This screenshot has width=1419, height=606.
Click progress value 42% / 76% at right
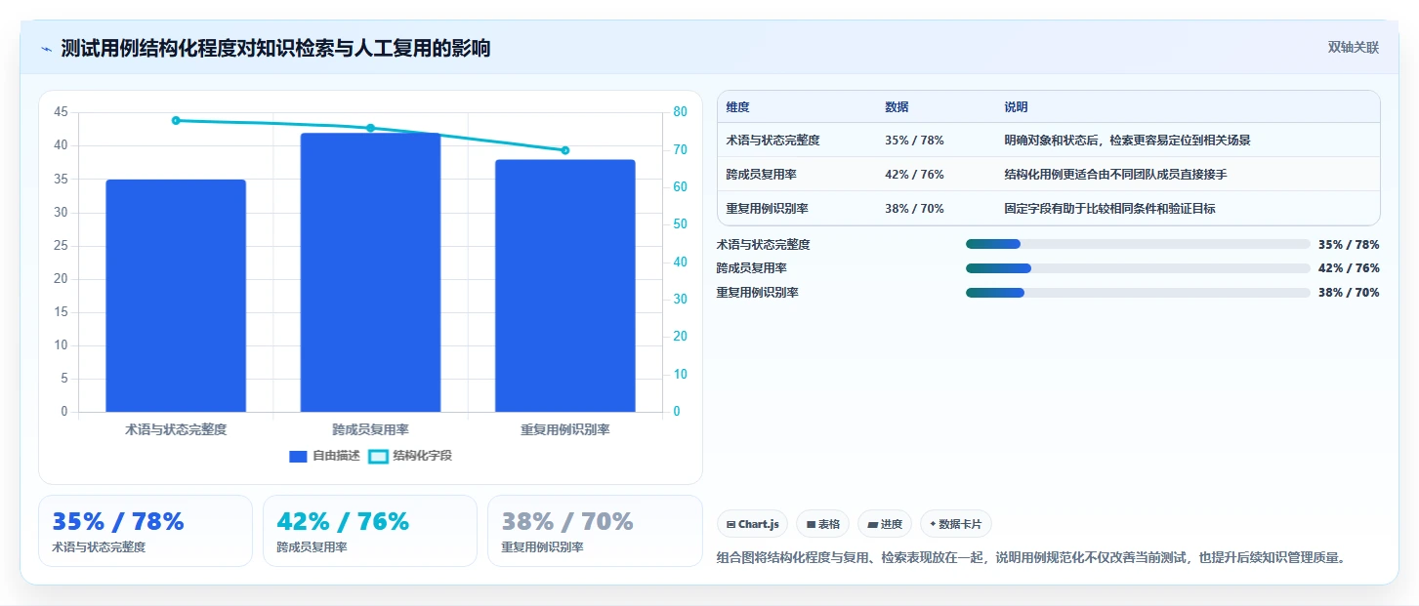click(x=1349, y=268)
